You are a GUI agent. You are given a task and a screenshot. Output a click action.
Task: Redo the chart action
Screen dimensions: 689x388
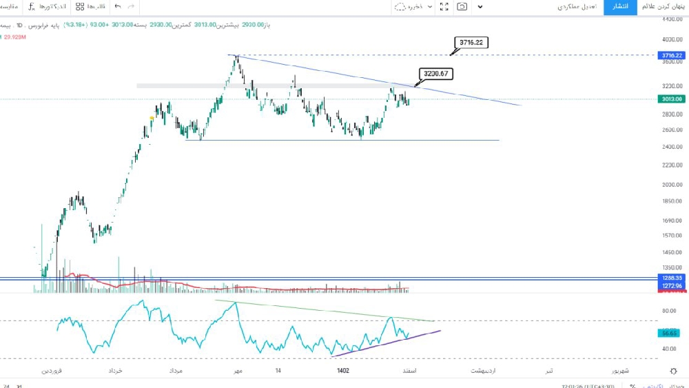tap(131, 7)
